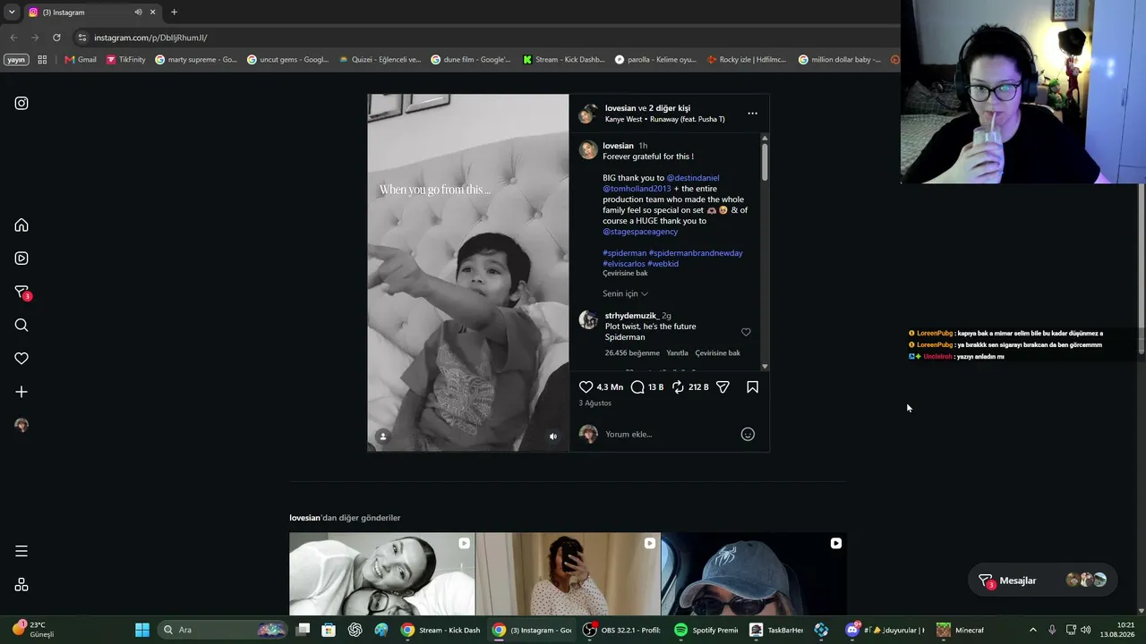The width and height of the screenshot is (1146, 644).
Task: Like the post with the heart icon
Action: pyautogui.click(x=586, y=387)
